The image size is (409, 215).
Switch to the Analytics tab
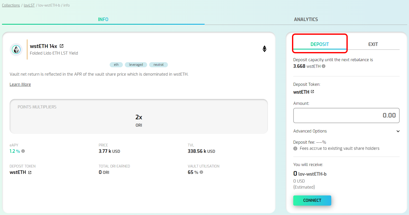click(306, 19)
